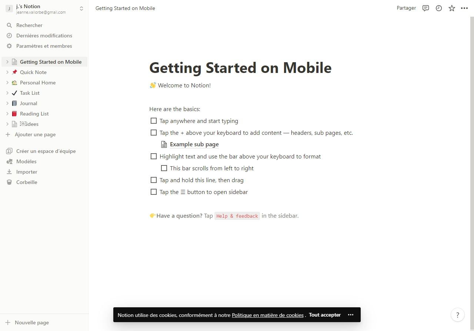Select Reading List in the sidebar
This screenshot has height=331, width=474.
coord(34,114)
